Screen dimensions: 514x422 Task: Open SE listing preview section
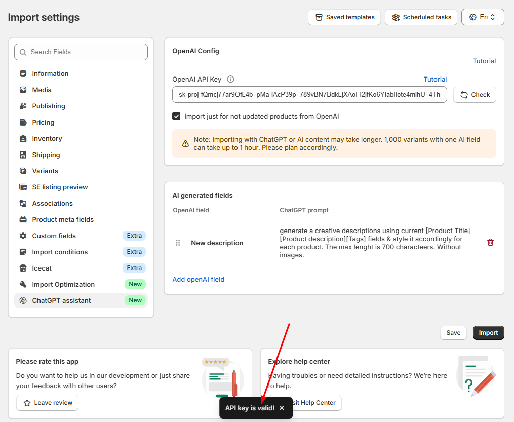[x=81, y=187]
